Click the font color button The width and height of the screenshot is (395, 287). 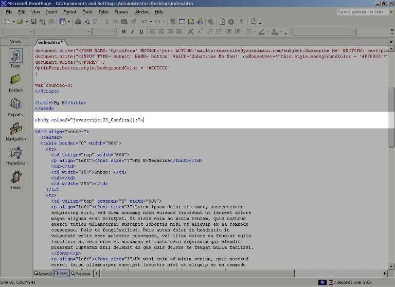click(274, 32)
